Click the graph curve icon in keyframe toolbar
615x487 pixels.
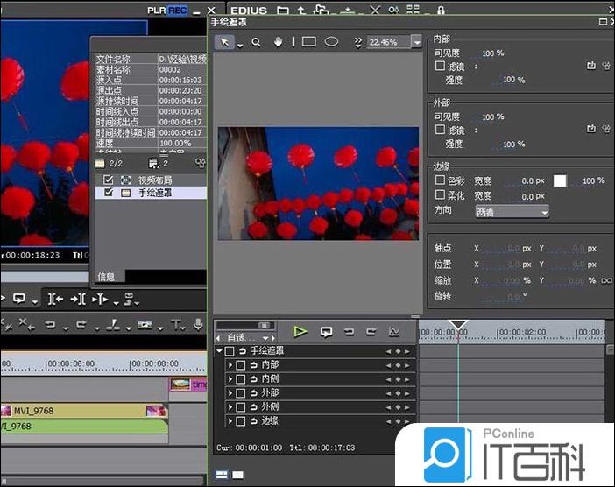click(394, 332)
